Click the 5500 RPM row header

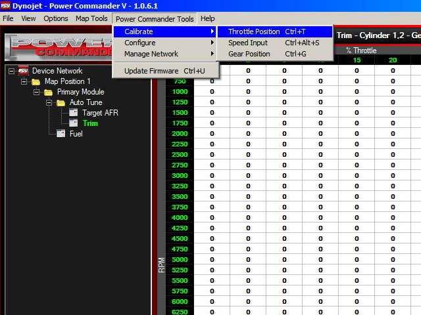pos(180,280)
